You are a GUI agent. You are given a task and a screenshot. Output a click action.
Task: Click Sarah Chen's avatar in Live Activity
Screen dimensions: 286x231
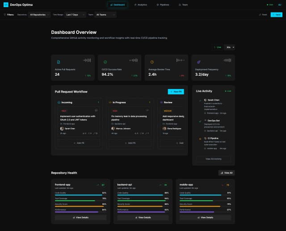click(x=205, y=100)
